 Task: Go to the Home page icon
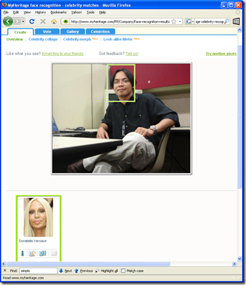[x=54, y=22]
